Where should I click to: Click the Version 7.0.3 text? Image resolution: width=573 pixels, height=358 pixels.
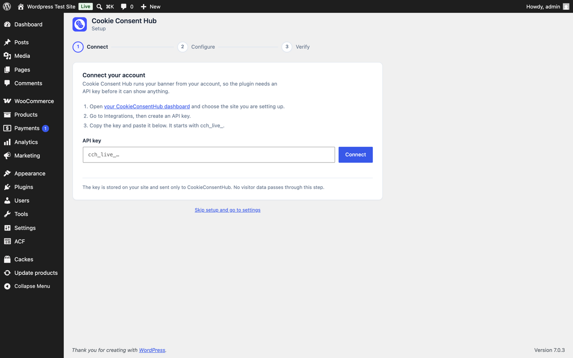pyautogui.click(x=549, y=350)
